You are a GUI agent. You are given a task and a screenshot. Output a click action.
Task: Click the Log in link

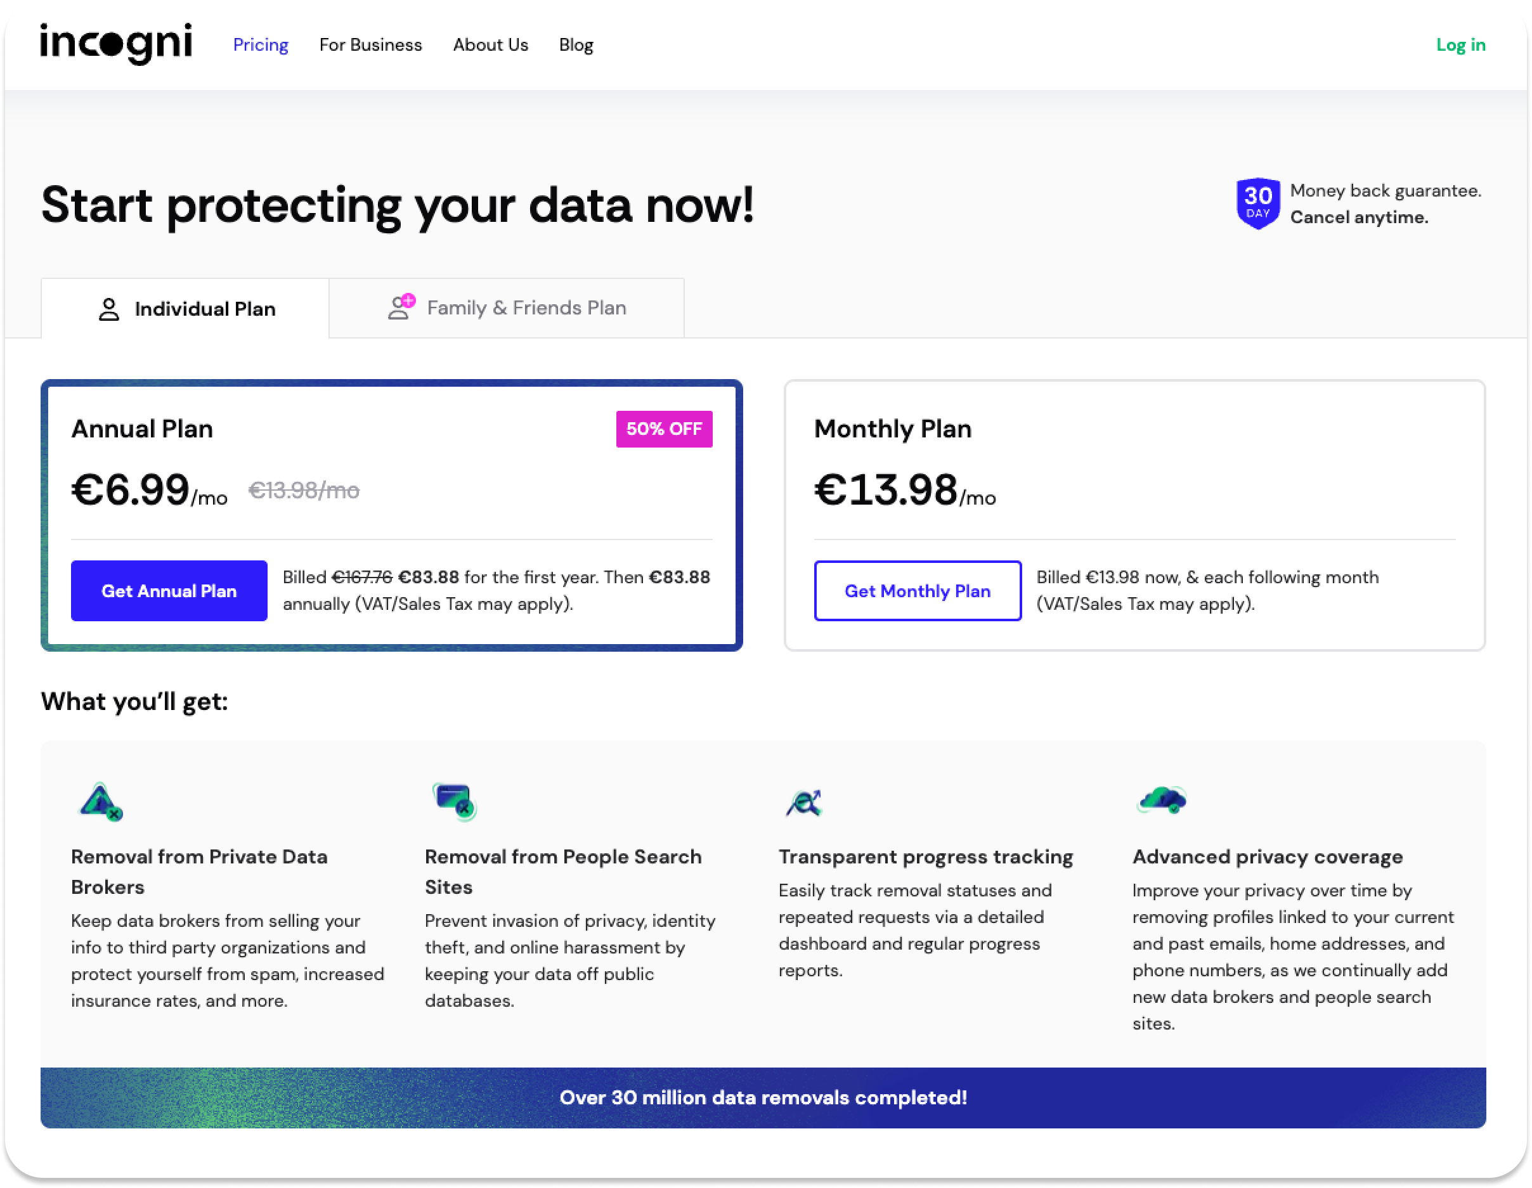click(x=1460, y=45)
